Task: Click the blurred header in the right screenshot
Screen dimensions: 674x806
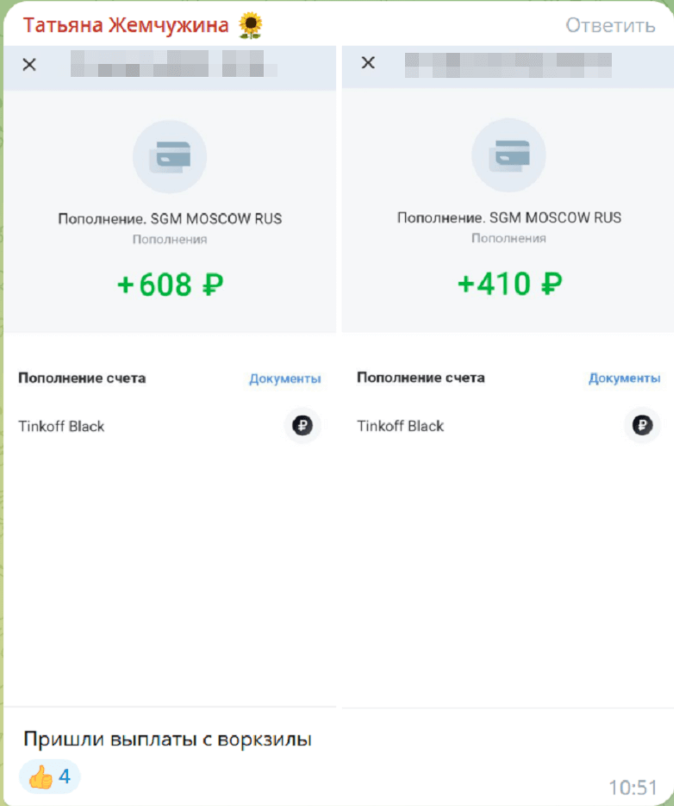Action: (508, 64)
